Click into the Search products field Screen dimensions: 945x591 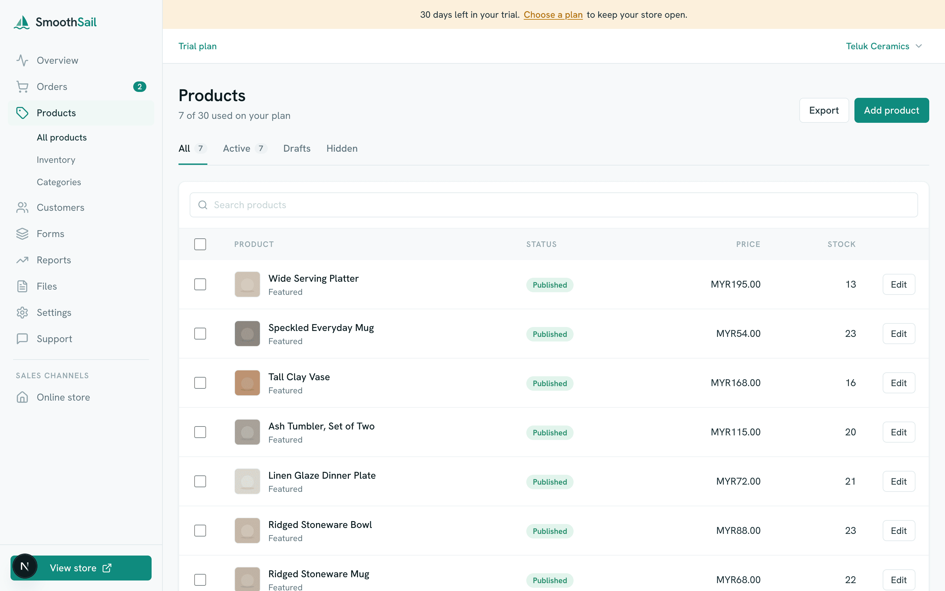pos(553,205)
